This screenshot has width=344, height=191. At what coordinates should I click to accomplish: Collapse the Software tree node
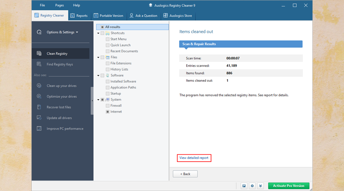(98, 76)
